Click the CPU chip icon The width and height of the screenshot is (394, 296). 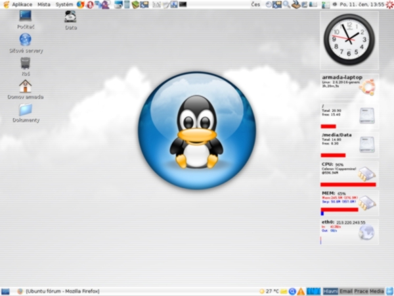tap(367, 174)
